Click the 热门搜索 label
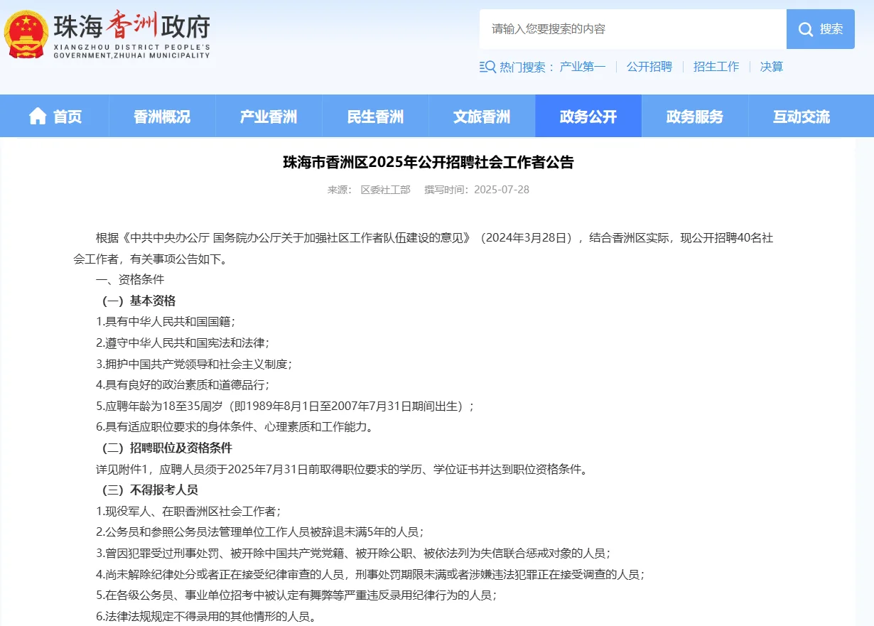This screenshot has height=626, width=874. point(527,67)
